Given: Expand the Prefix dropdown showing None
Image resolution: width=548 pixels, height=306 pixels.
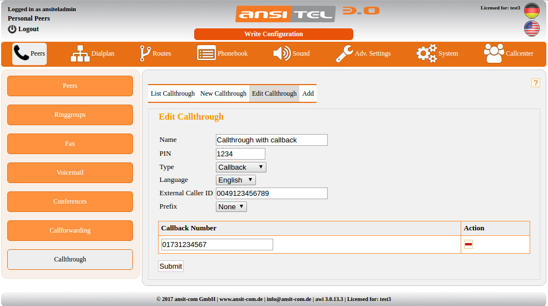Looking at the screenshot, I should point(231,206).
